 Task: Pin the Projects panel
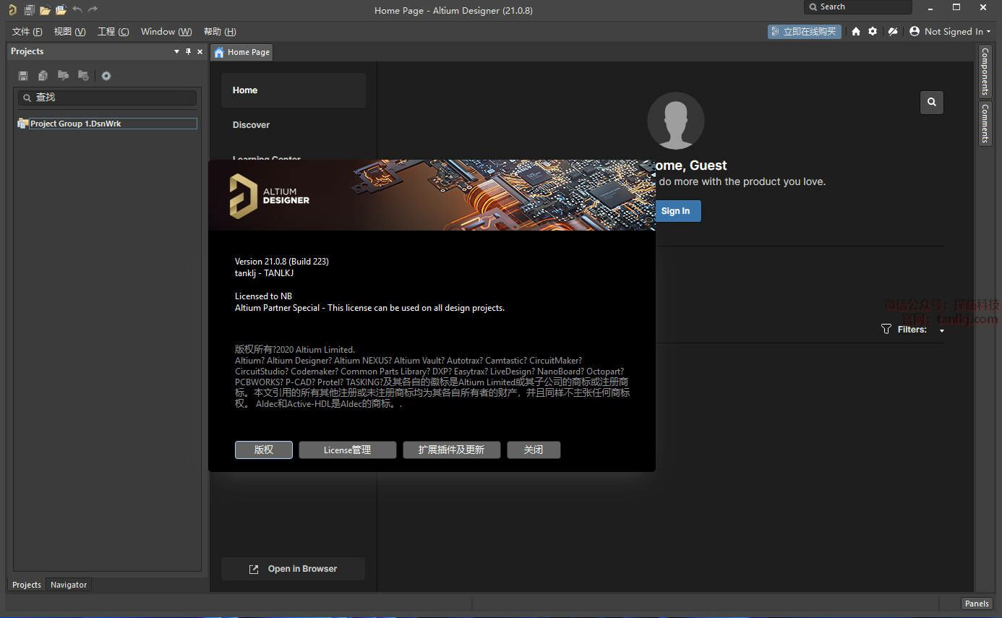(189, 51)
